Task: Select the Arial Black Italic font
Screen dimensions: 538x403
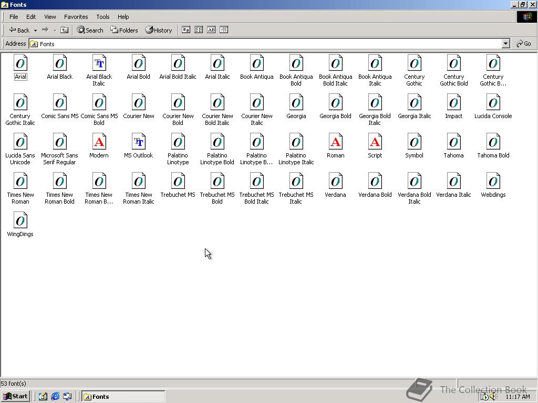Action: [99, 71]
